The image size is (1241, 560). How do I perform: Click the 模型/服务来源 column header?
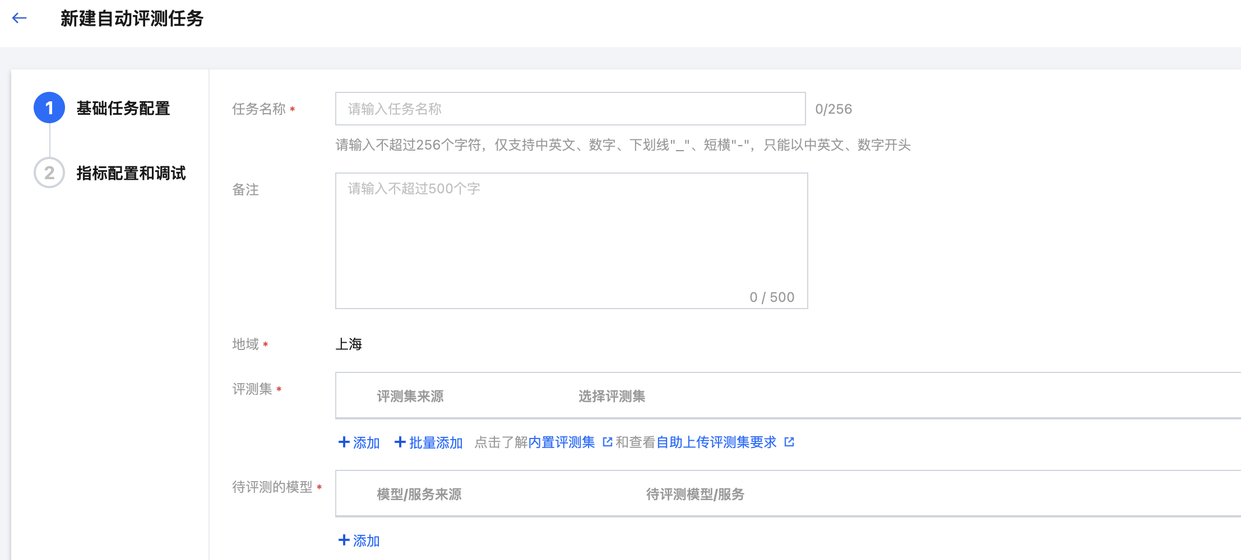click(x=419, y=494)
